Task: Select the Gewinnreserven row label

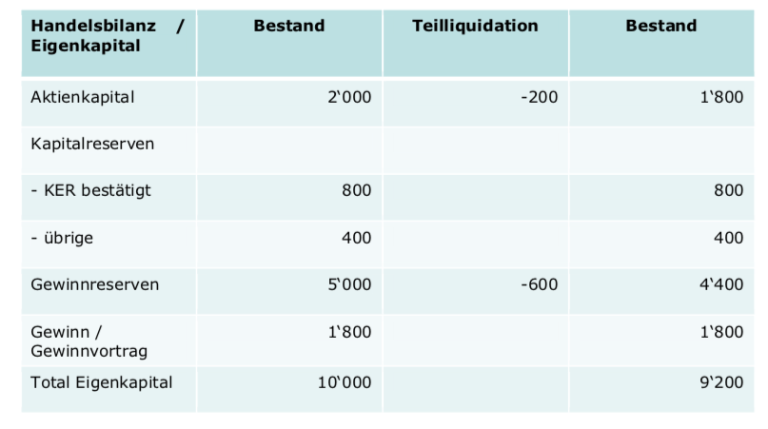Action: (94, 284)
